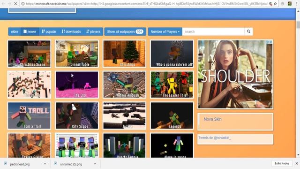This screenshot has height=169, width=300.
Task: Sort wallpapers by popular
Action: pyautogui.click(x=49, y=31)
